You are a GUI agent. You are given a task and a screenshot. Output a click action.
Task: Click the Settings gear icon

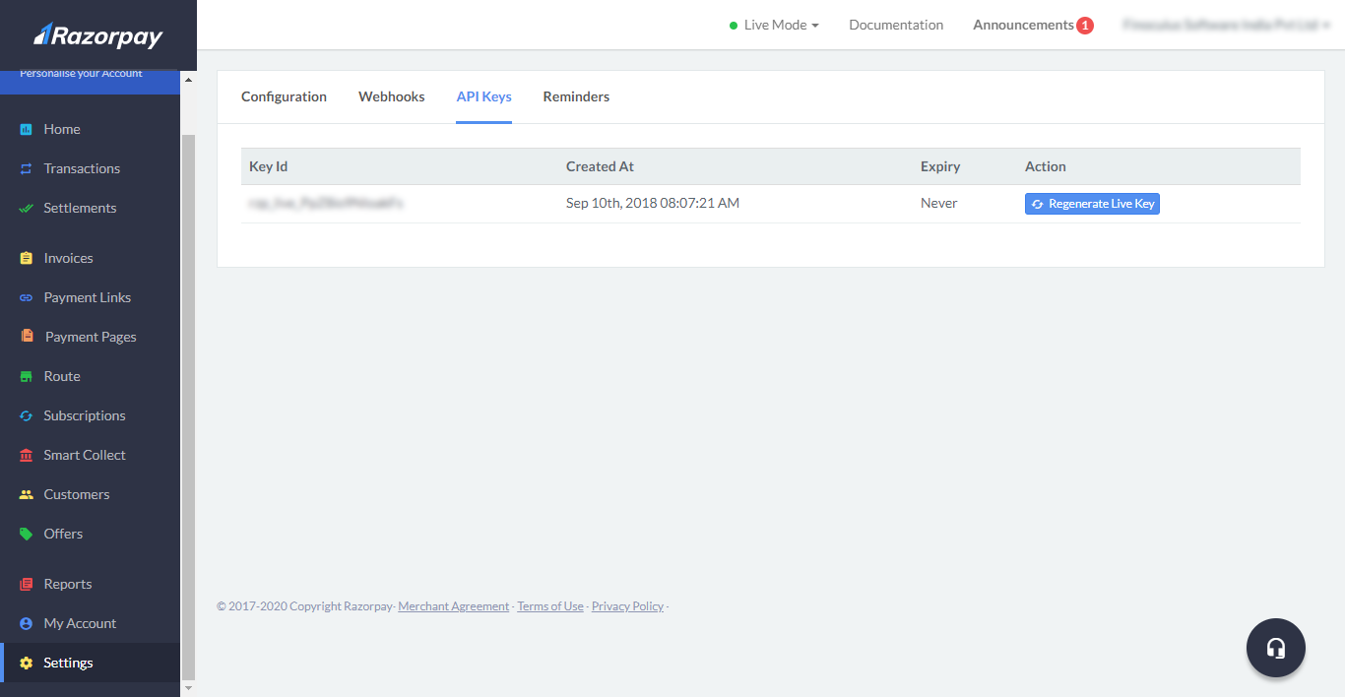(x=27, y=663)
